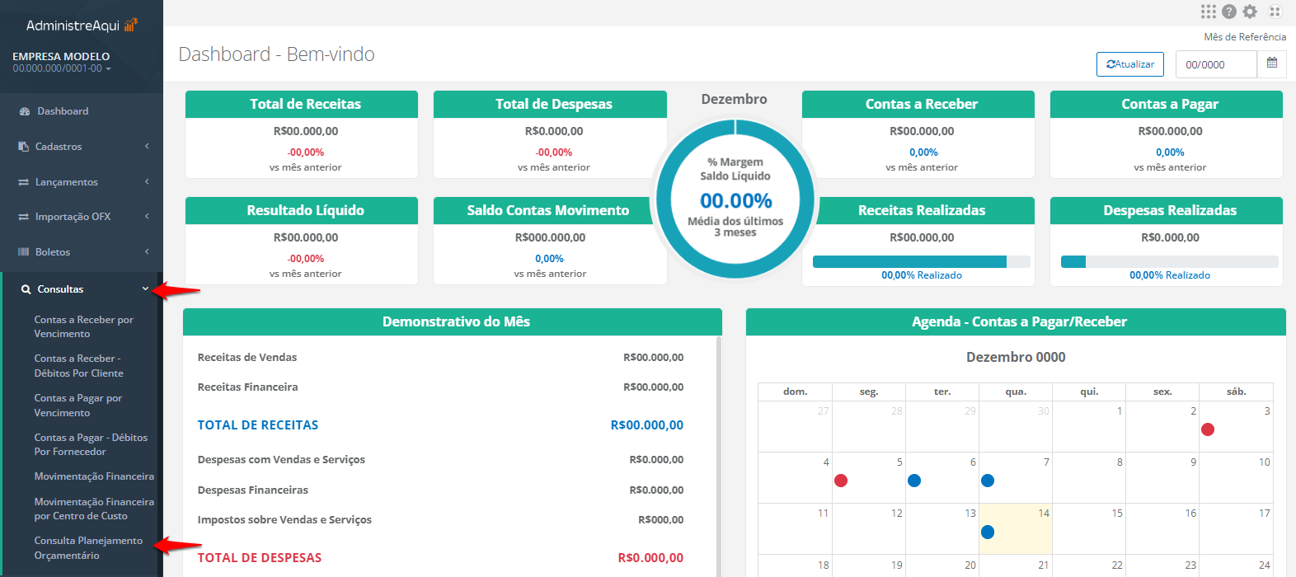Open Movimentação Financeira report
The image size is (1296, 577).
(94, 476)
